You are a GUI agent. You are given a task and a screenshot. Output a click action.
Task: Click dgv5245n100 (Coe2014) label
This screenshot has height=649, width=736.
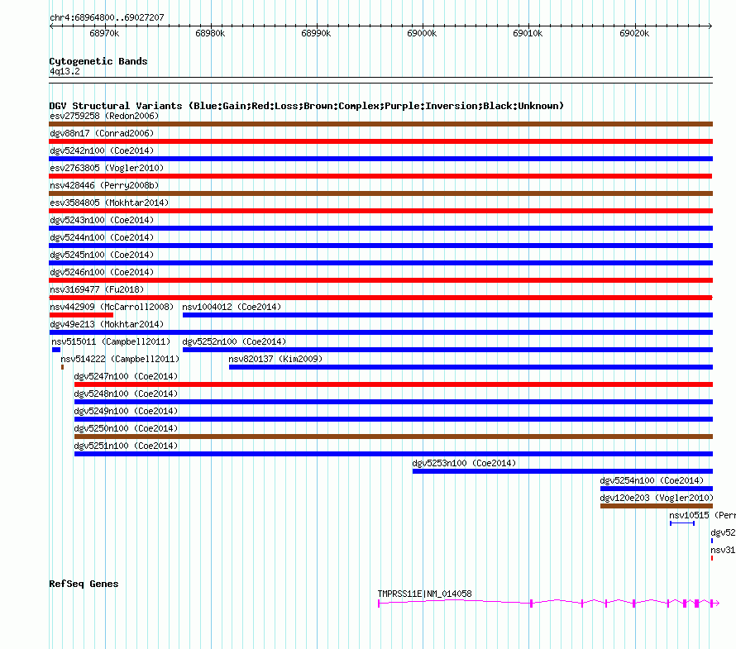[x=102, y=255]
